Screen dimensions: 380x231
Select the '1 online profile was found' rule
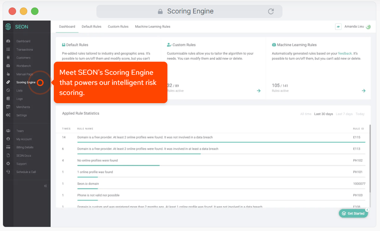[x=95, y=172]
